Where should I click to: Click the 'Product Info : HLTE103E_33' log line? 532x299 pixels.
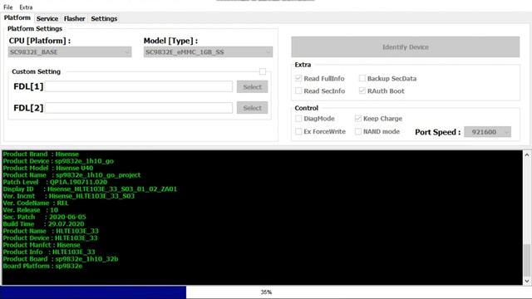click(x=49, y=252)
